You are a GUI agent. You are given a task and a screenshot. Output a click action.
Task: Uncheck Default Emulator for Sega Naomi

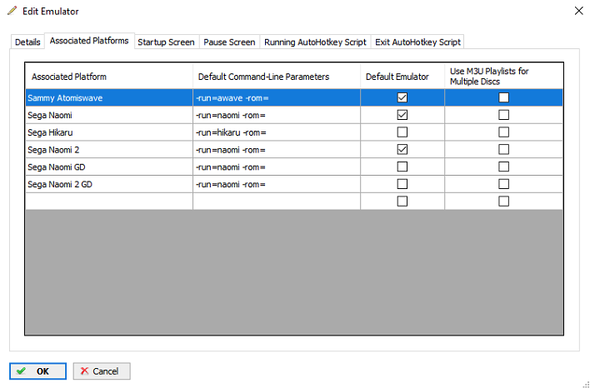pos(402,115)
